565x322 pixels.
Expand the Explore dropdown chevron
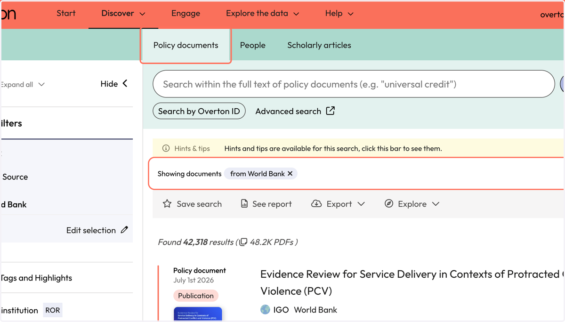436,204
